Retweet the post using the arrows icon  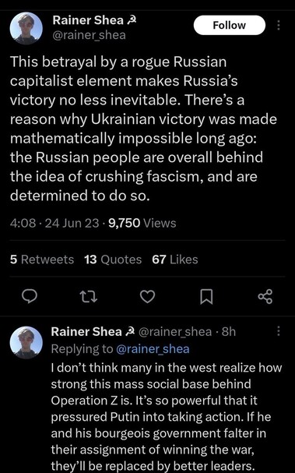(x=90, y=296)
